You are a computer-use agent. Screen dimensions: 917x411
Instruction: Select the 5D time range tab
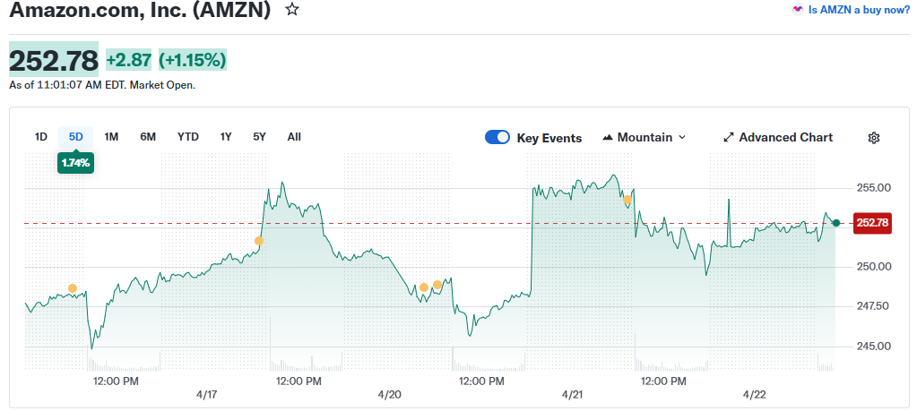point(76,137)
